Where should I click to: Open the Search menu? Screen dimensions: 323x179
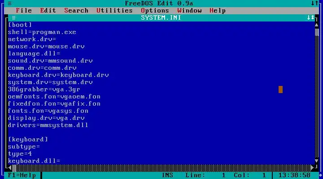[76, 10]
